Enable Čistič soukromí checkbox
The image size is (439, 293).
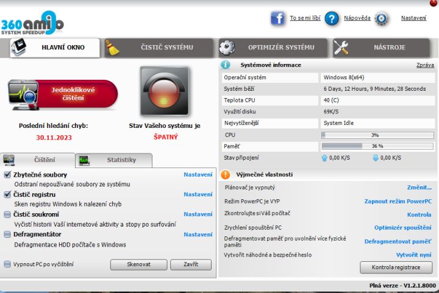click(7, 214)
